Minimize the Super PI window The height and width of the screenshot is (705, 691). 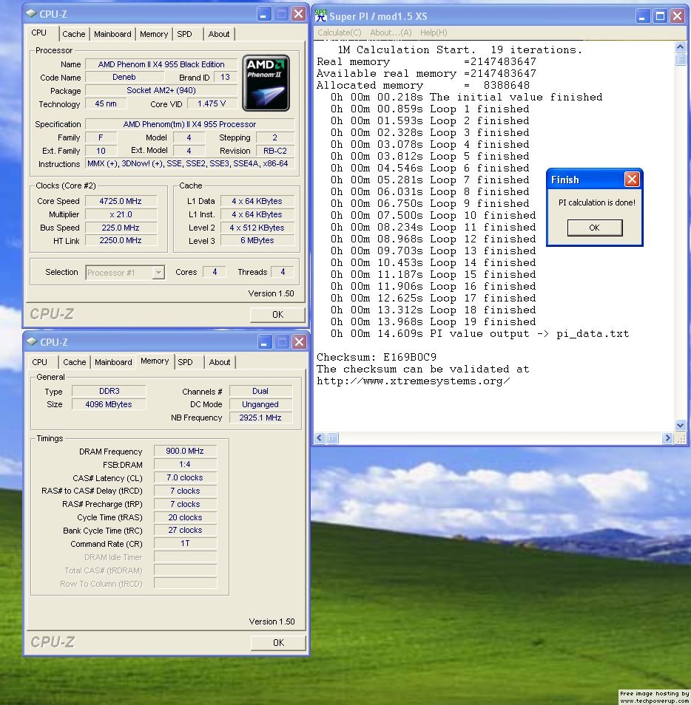coord(642,16)
